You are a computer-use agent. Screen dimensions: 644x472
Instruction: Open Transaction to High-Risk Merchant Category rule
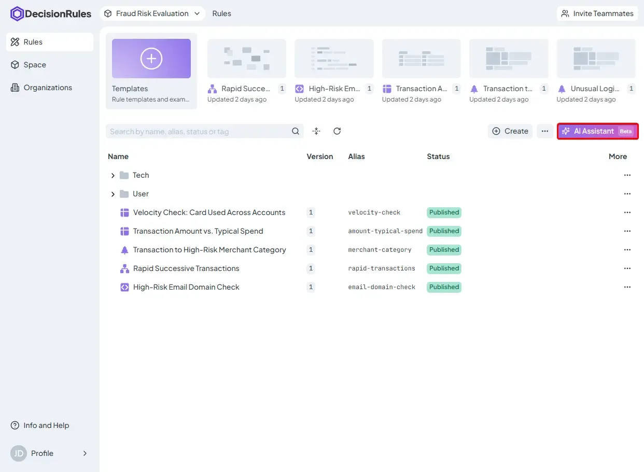[209, 250]
